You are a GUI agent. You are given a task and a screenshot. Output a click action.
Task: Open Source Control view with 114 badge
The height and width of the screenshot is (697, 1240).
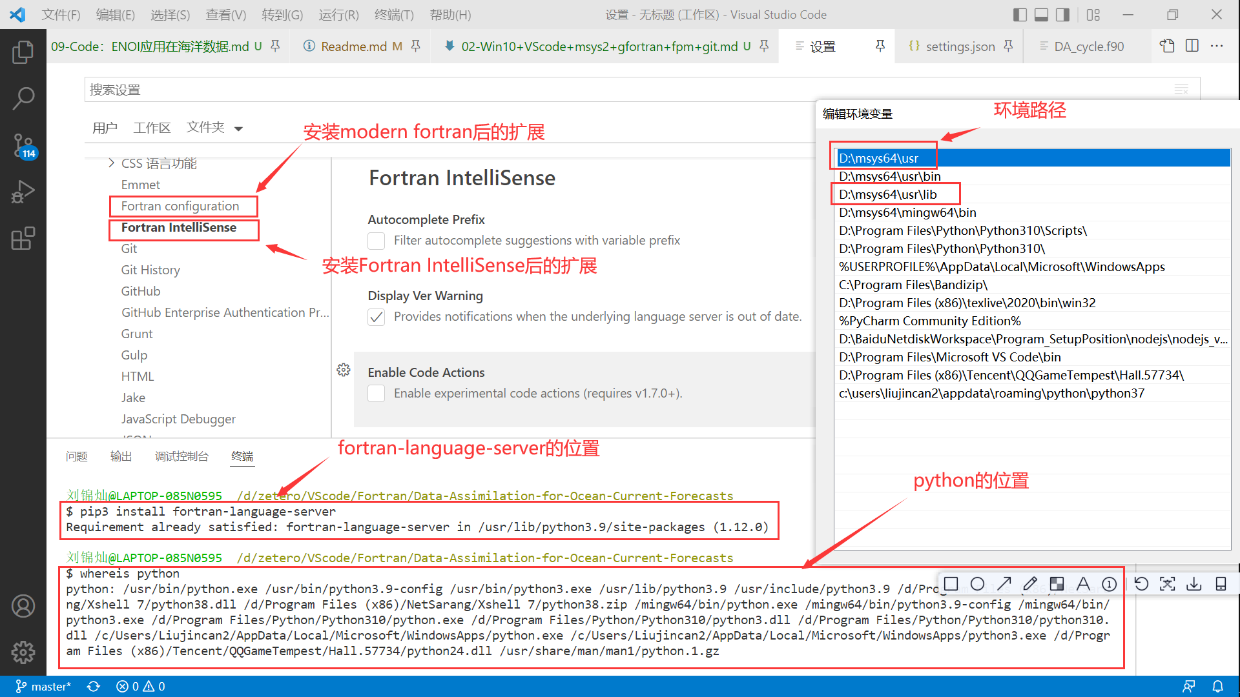[x=23, y=145]
